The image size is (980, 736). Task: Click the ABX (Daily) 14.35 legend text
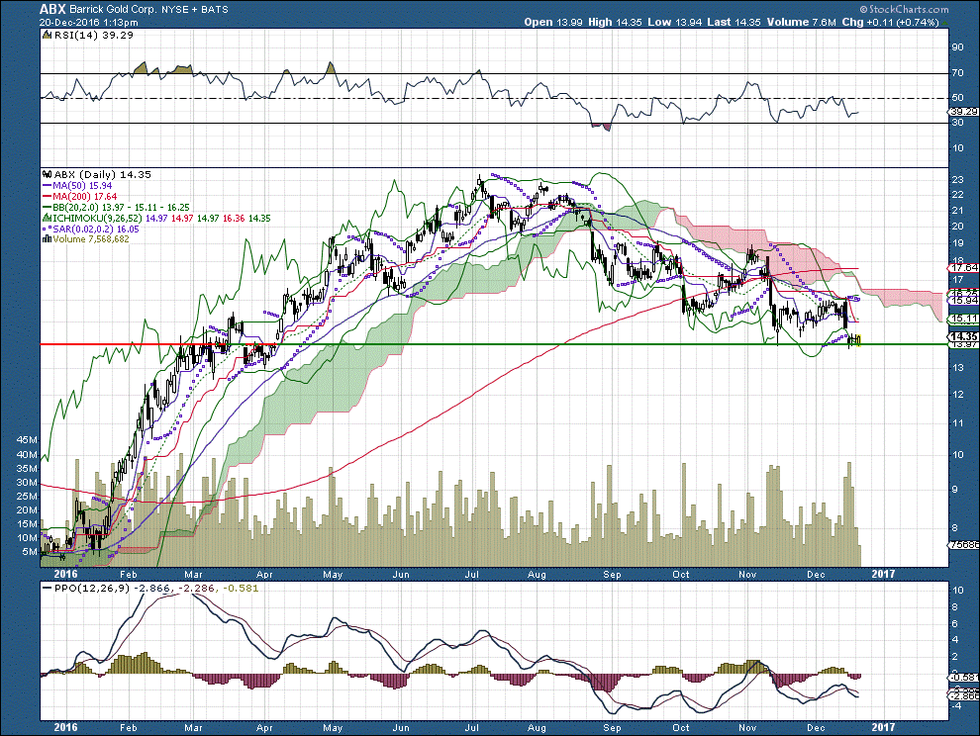(103, 175)
